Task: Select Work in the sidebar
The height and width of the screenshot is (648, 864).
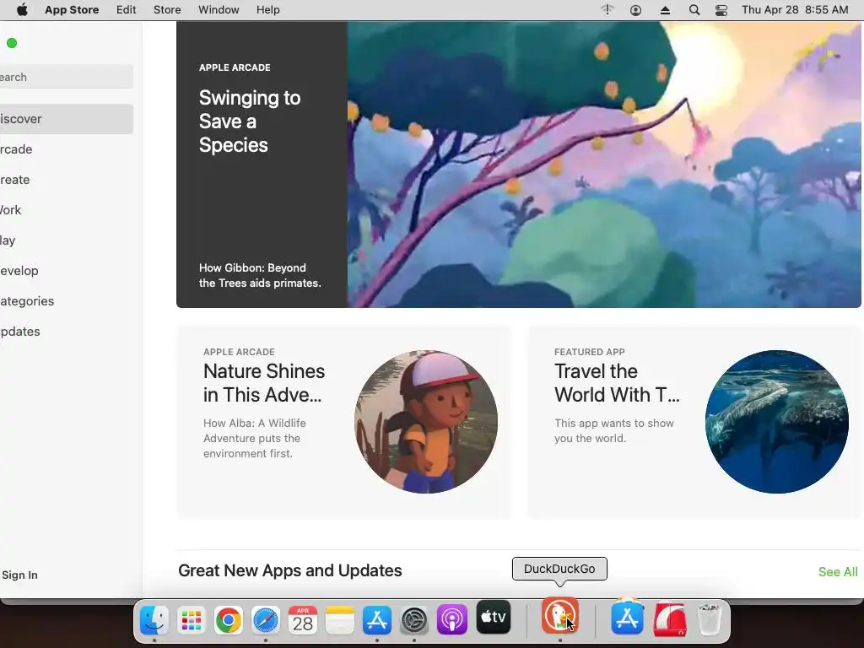Action: click(66, 210)
